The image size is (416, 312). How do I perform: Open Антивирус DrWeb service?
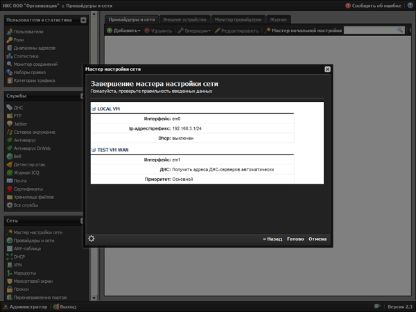(x=28, y=148)
